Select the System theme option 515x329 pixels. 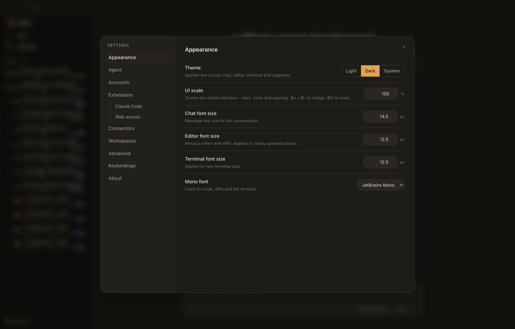click(392, 71)
